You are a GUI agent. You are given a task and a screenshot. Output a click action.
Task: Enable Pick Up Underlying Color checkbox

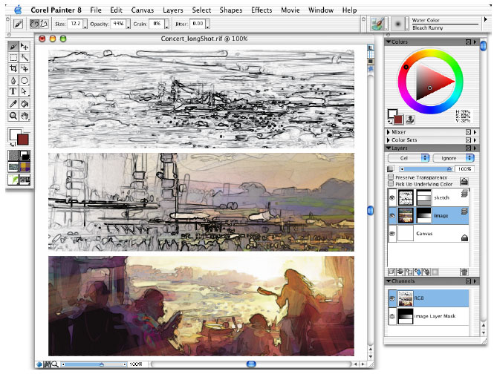391,183
